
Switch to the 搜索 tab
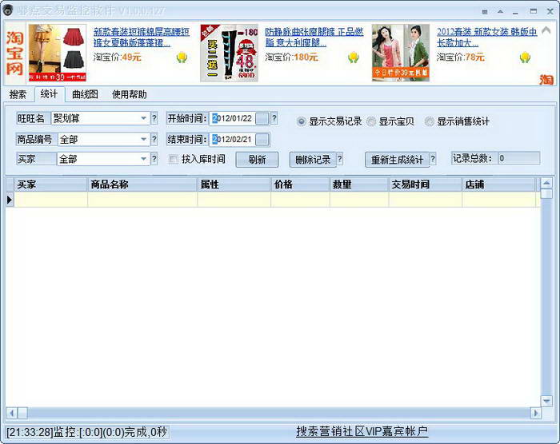(x=18, y=94)
